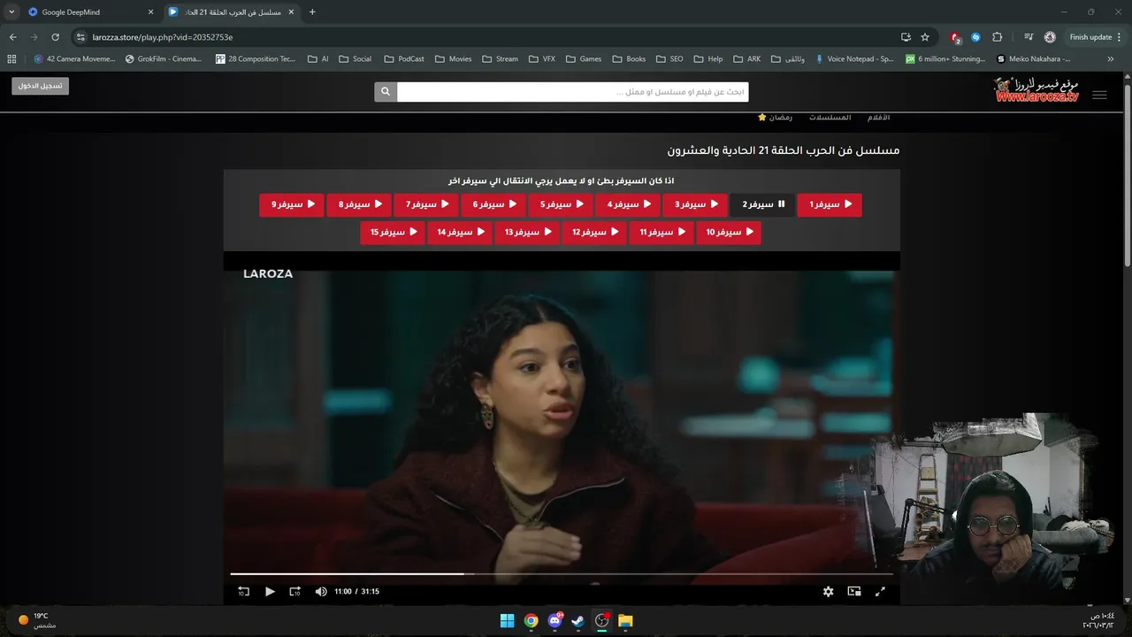Screen dimensions: 1132x637
Task: Choose the سيرفر 12 server
Action: (x=594, y=233)
